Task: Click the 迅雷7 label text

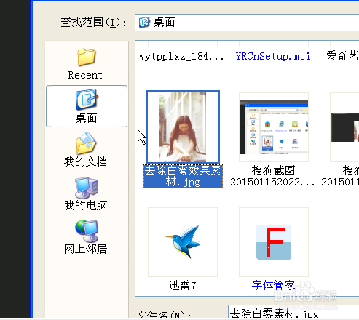Action: coord(182,285)
